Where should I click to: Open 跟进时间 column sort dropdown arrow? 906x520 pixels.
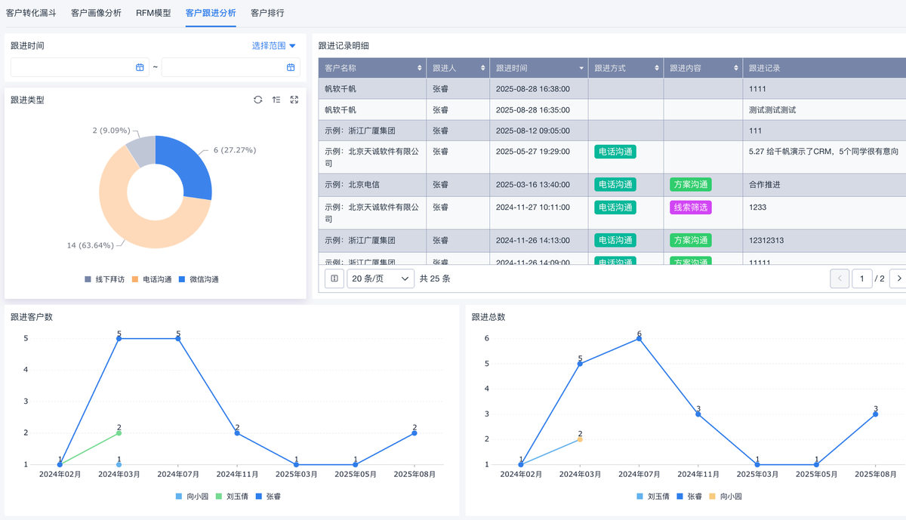coord(581,68)
